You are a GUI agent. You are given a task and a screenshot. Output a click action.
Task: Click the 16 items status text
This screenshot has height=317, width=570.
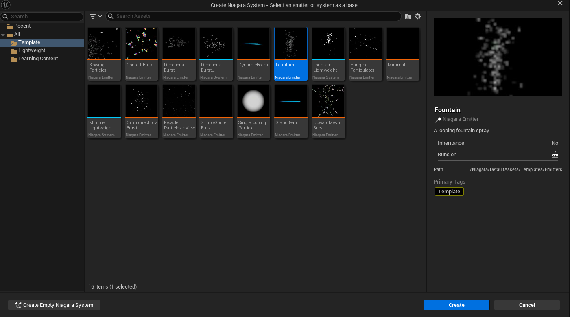[113, 287]
